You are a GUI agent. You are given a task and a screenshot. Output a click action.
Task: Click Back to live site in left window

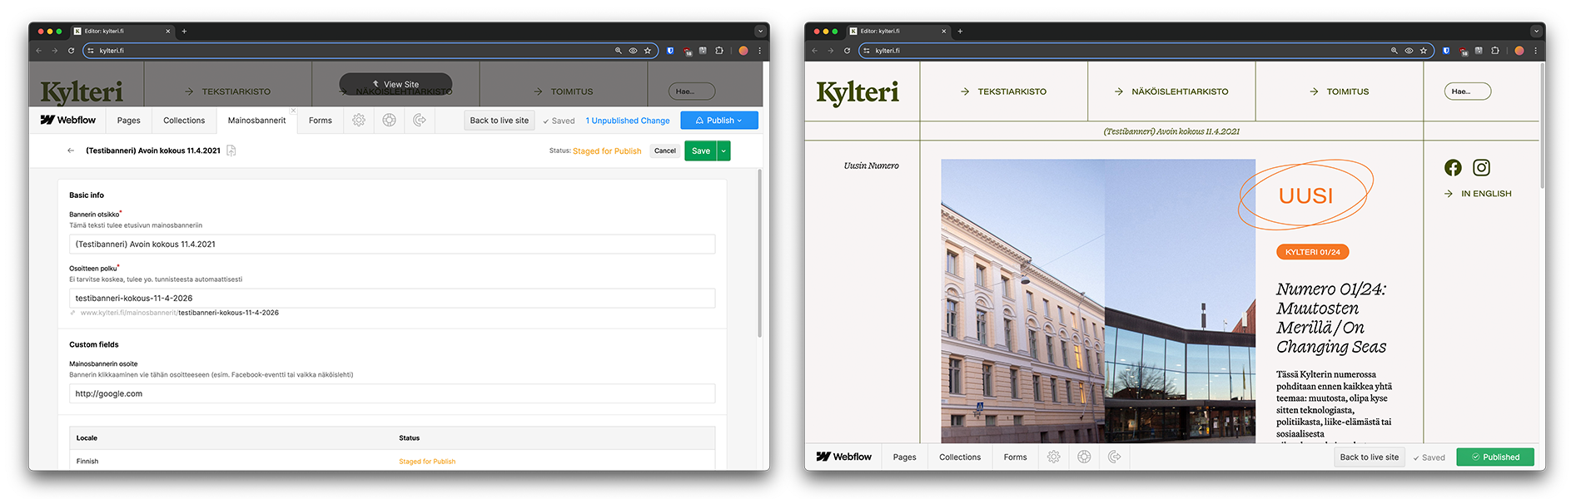pos(500,121)
